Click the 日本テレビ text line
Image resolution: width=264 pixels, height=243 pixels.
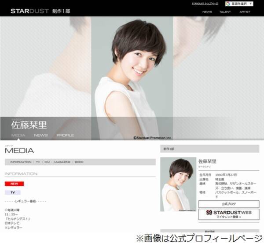pyautogui.click(x=12, y=223)
